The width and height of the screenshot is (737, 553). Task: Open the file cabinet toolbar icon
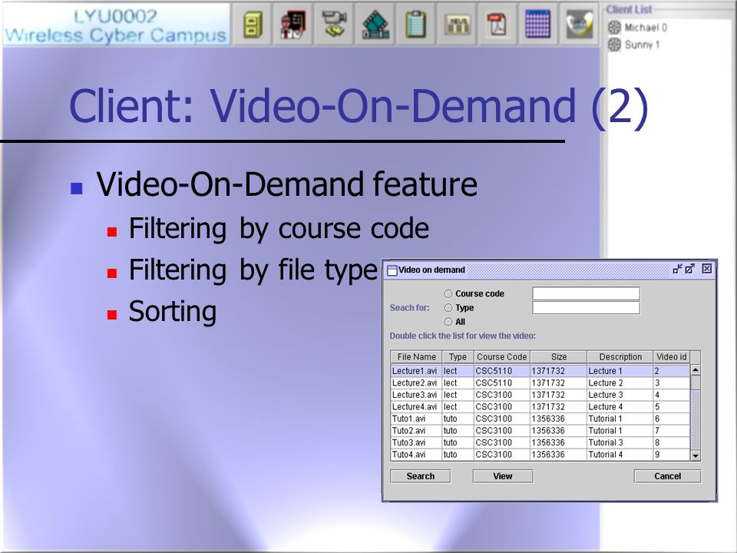click(253, 24)
